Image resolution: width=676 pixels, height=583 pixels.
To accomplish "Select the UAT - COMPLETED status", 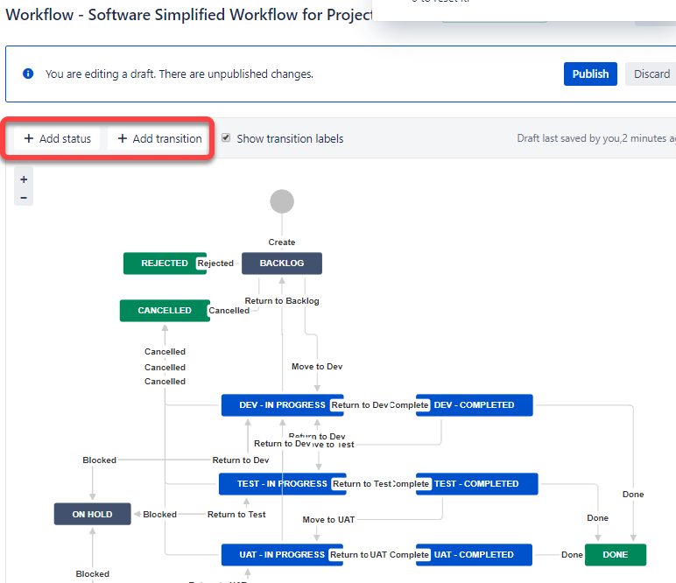I will coord(474,555).
